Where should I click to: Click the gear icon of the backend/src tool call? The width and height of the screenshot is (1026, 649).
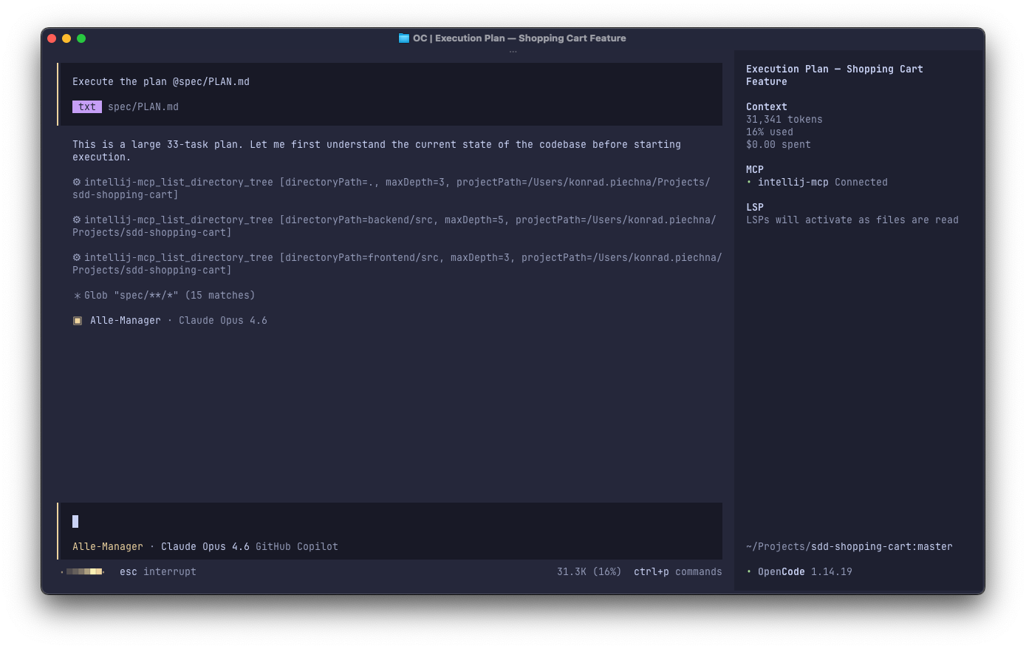click(77, 220)
